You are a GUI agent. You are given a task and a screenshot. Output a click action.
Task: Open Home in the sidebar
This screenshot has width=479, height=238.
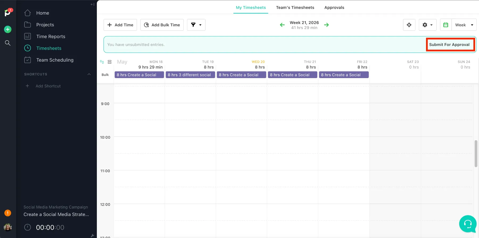(x=43, y=13)
